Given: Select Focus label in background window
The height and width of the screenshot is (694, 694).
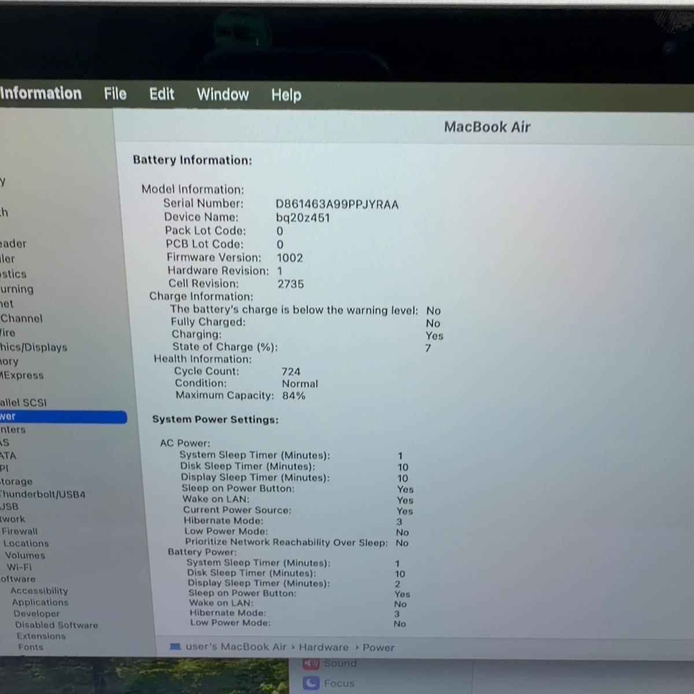Looking at the screenshot, I should tap(339, 684).
